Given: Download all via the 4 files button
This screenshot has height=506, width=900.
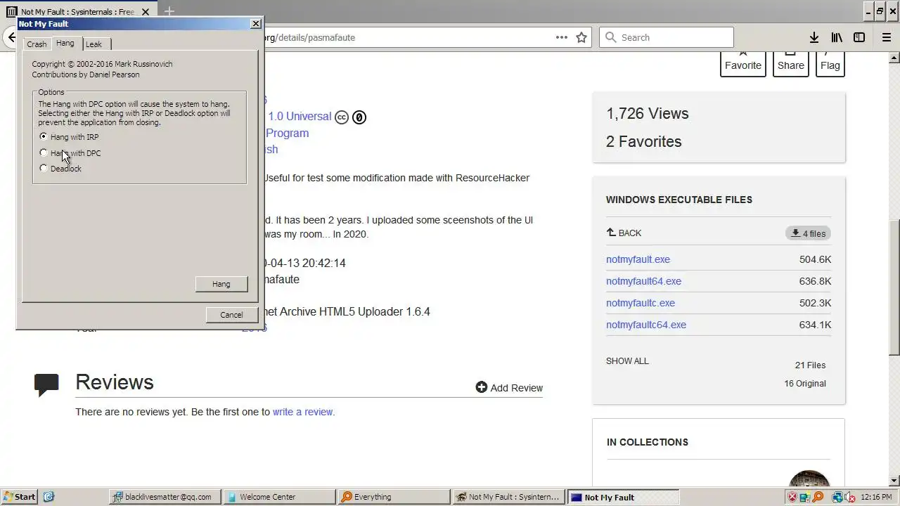Looking at the screenshot, I should click(809, 233).
